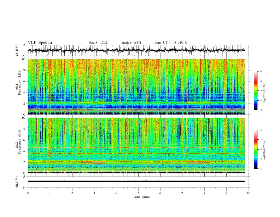Click the 'Time (min)' axis label
Viewport: 280px width, 217px height.
click(141, 197)
